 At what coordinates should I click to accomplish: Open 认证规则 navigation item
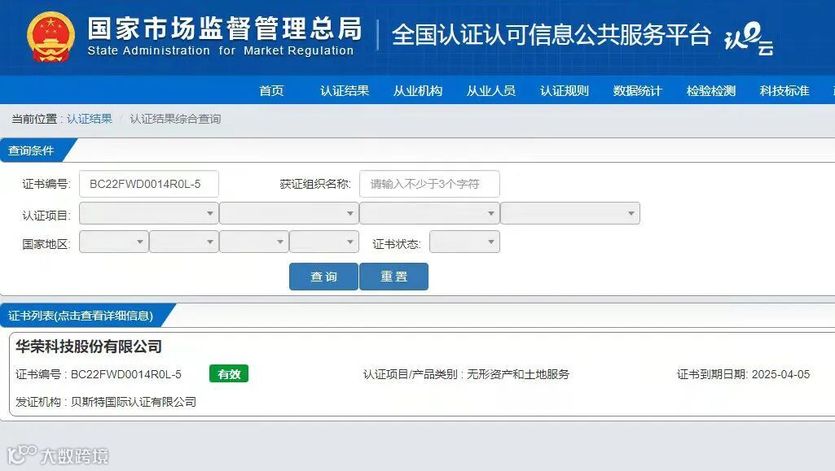565,90
